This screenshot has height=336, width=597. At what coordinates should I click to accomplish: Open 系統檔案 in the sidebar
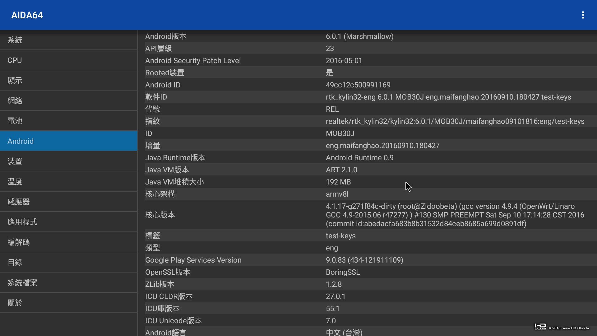coord(68,282)
